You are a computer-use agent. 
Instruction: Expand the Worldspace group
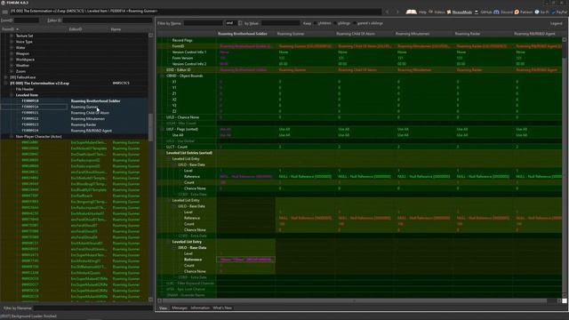click(x=12, y=60)
